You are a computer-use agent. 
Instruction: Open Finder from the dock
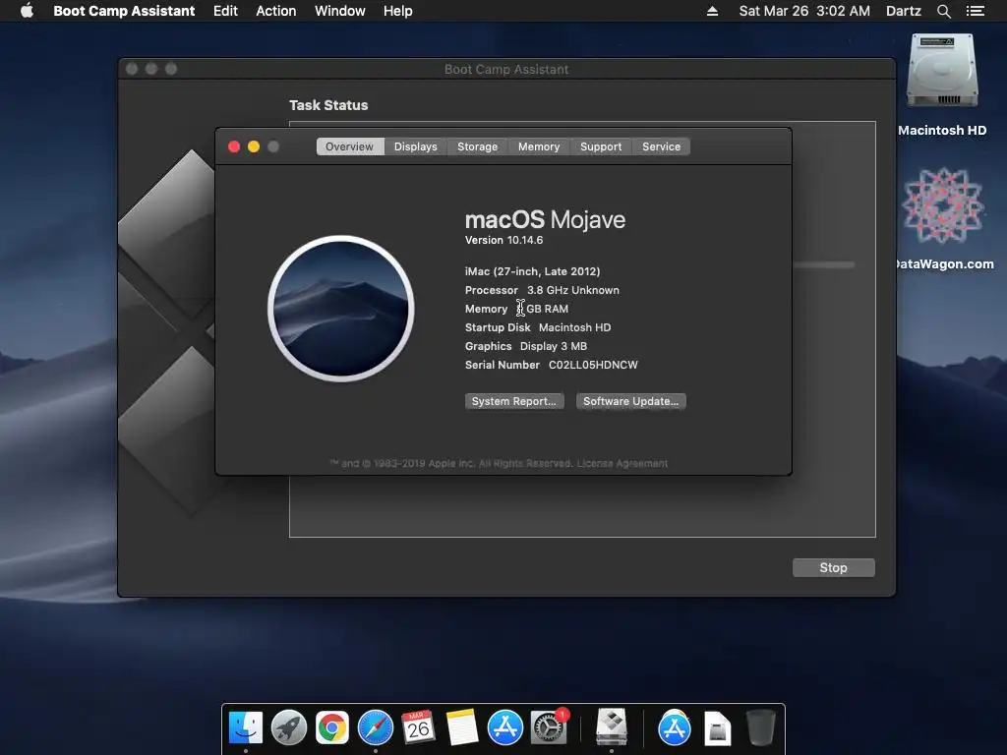click(x=245, y=727)
